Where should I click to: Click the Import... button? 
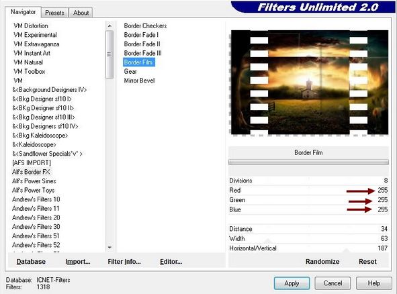(78, 262)
